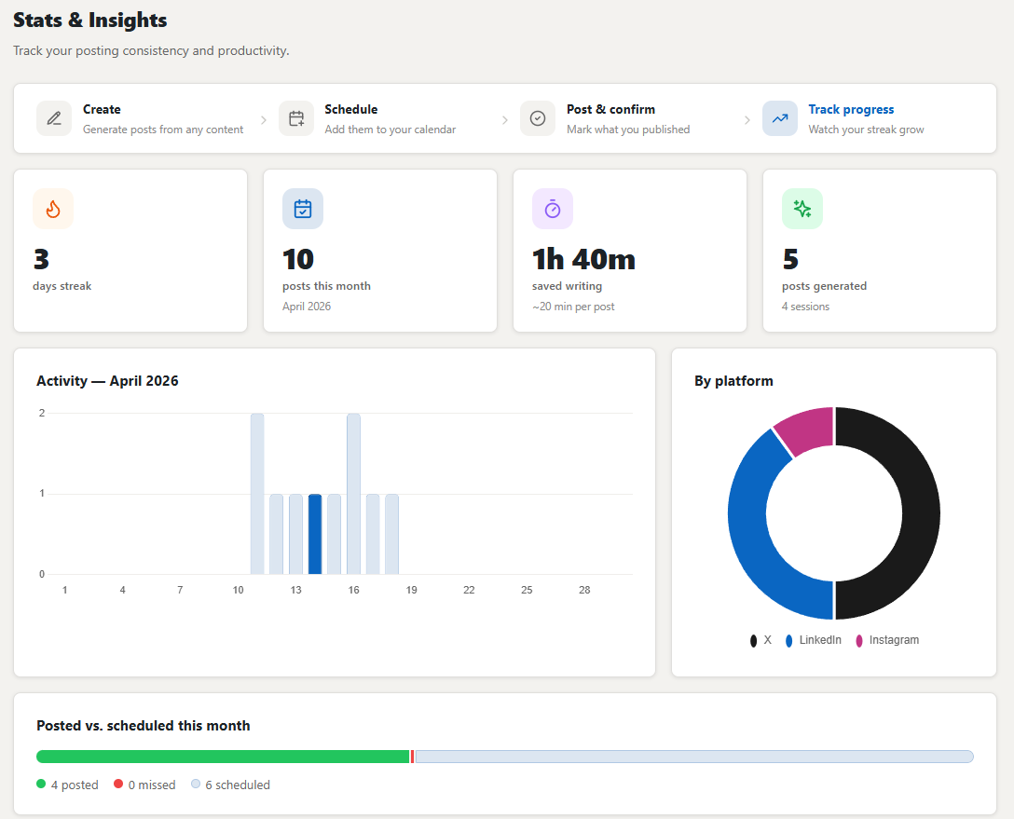Click the checkmark Post & confirm icon
The image size is (1014, 819).
(x=538, y=118)
